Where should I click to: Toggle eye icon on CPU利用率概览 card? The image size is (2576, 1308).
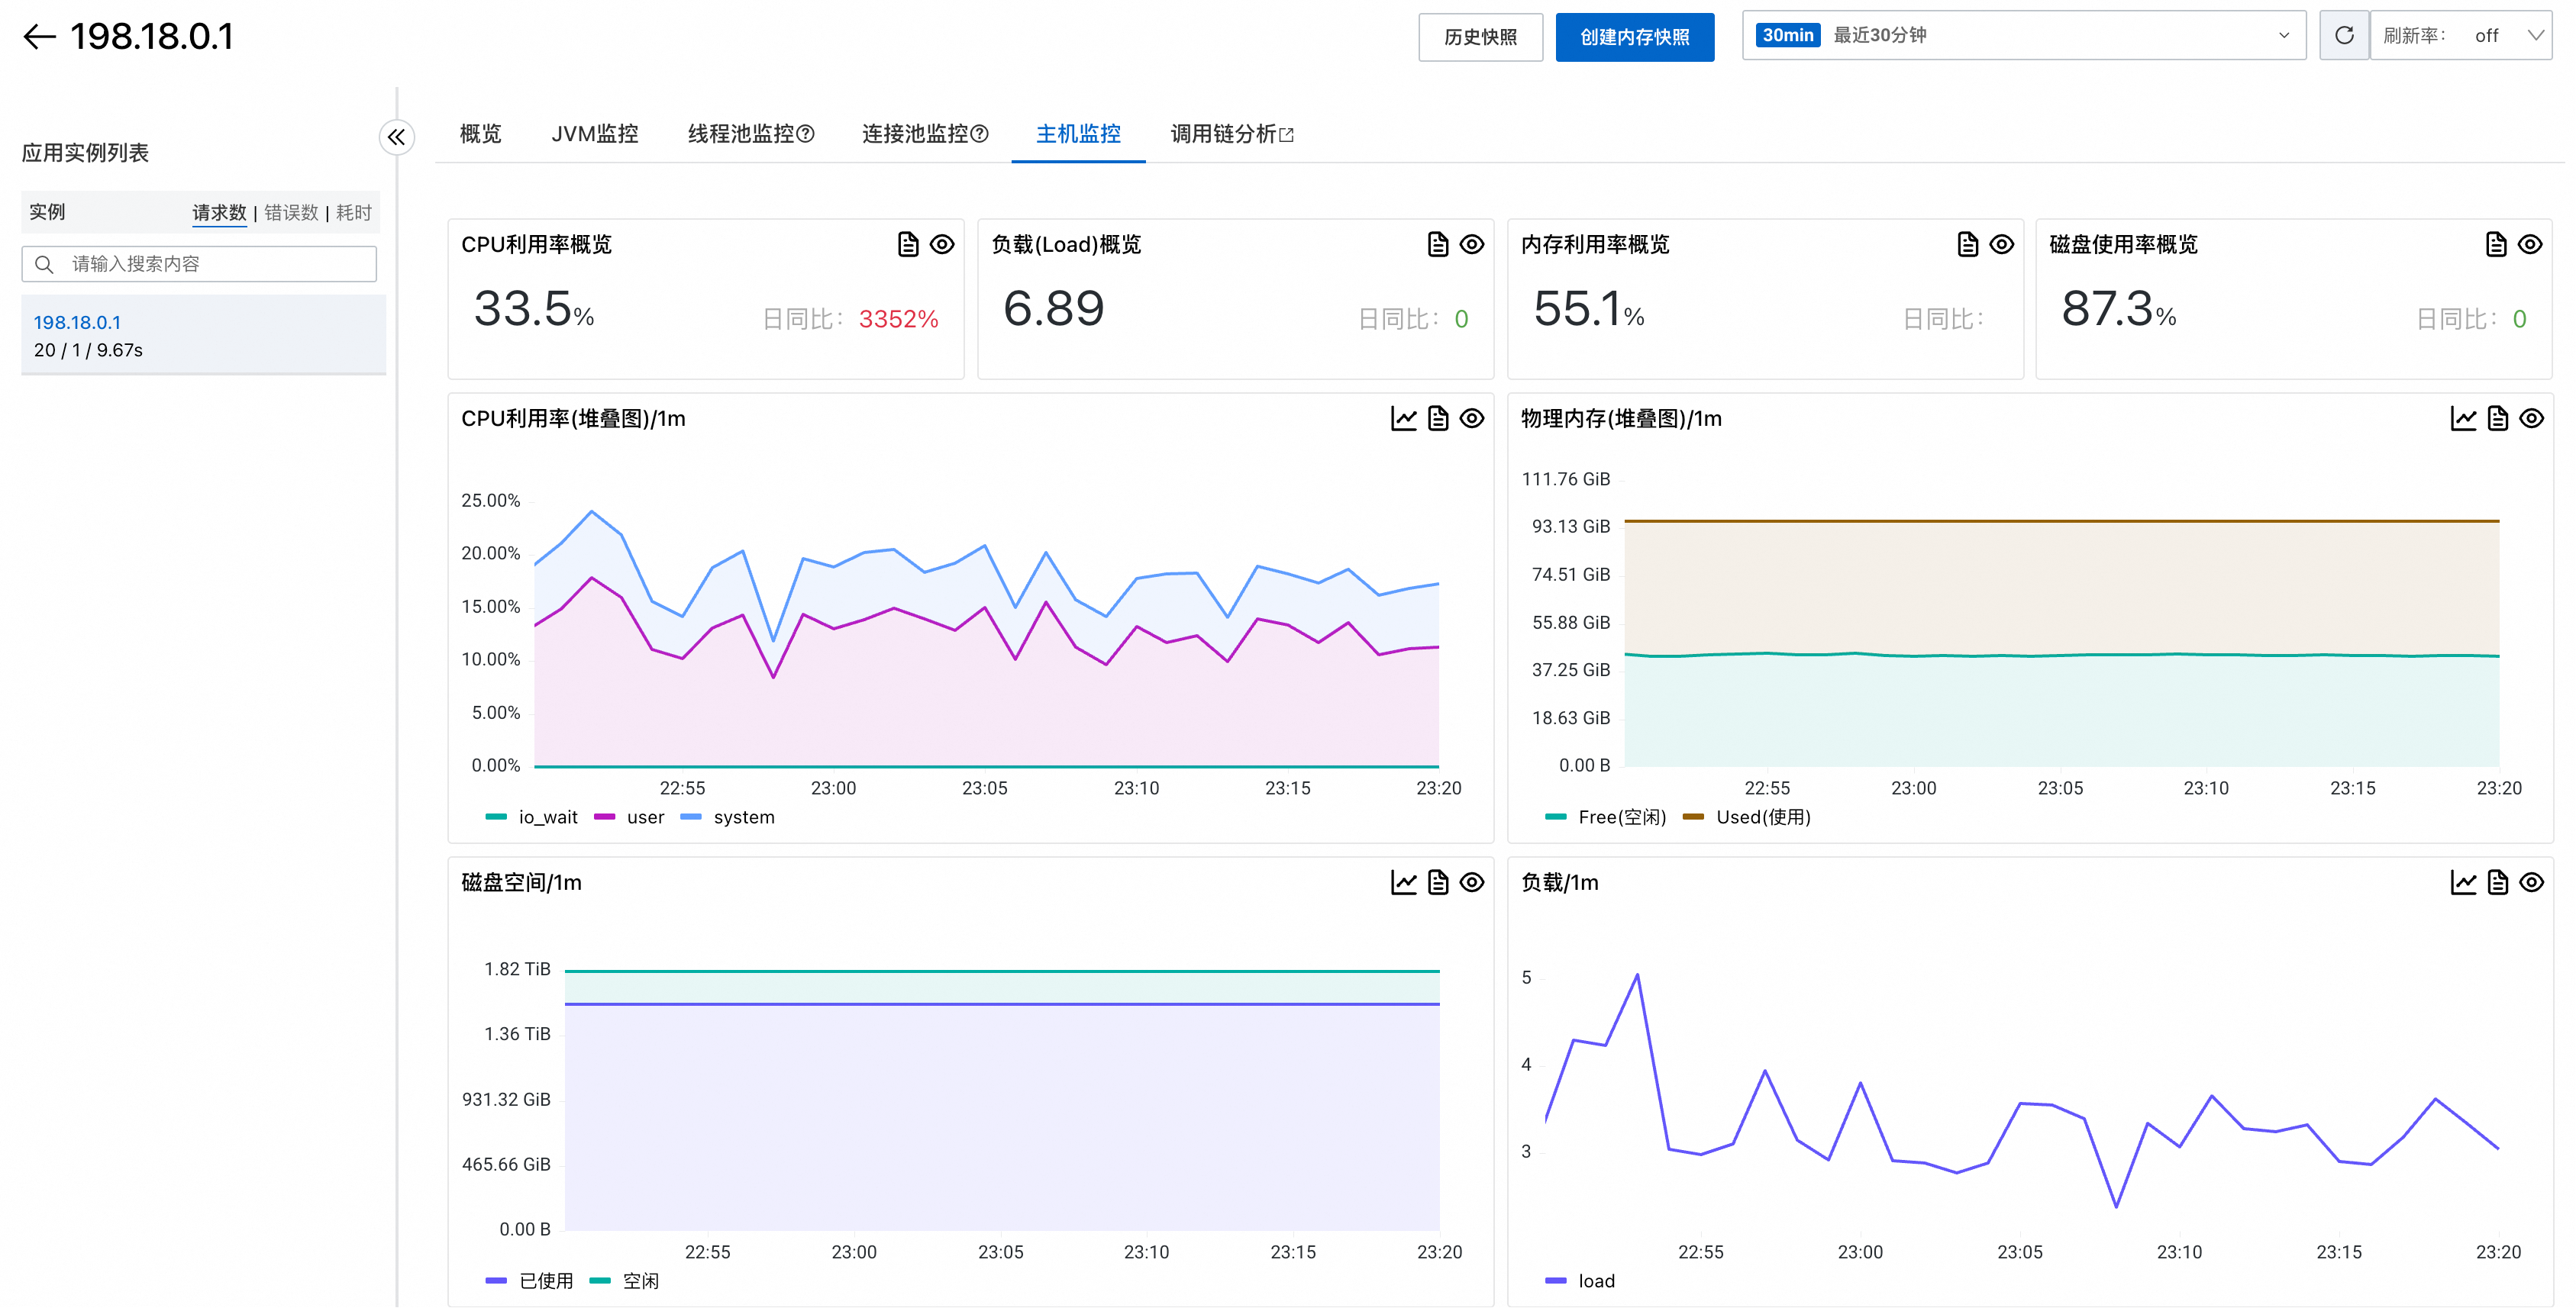pyautogui.click(x=941, y=245)
